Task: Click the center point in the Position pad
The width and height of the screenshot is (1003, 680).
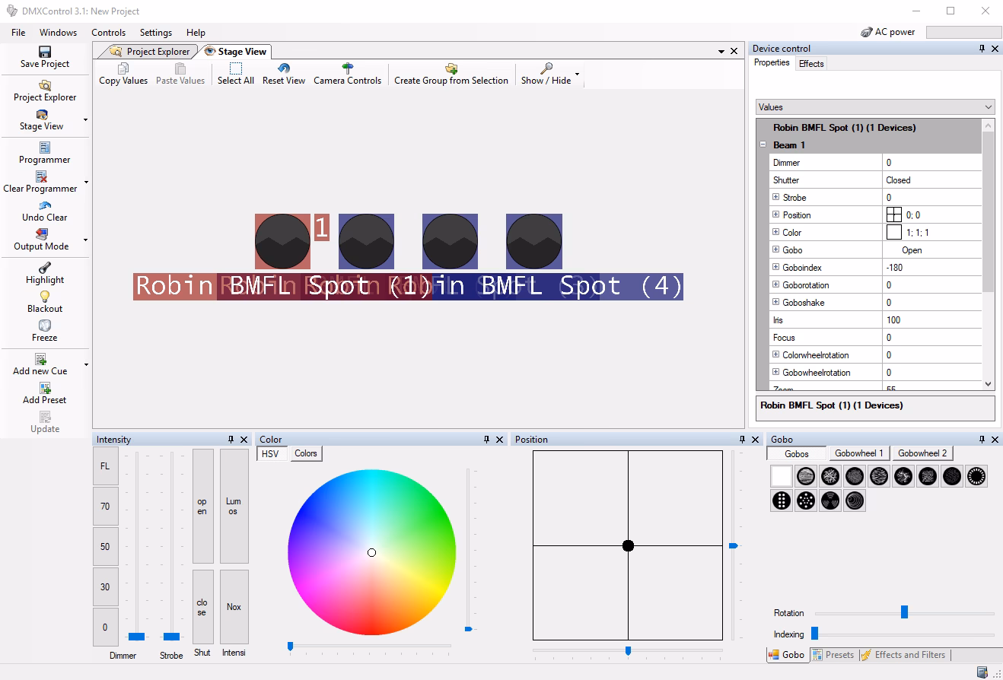Action: pyautogui.click(x=628, y=545)
